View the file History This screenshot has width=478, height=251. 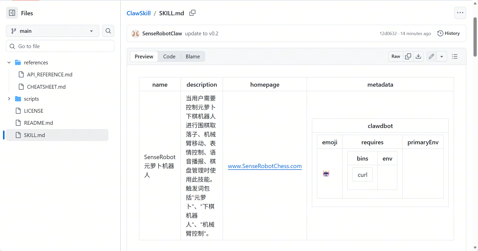tap(448, 33)
